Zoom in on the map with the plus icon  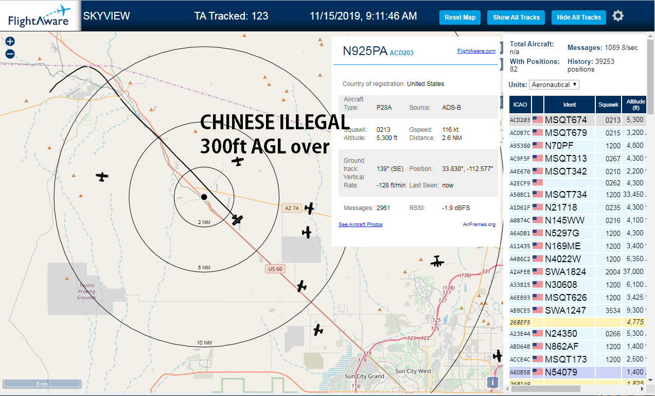tap(10, 42)
